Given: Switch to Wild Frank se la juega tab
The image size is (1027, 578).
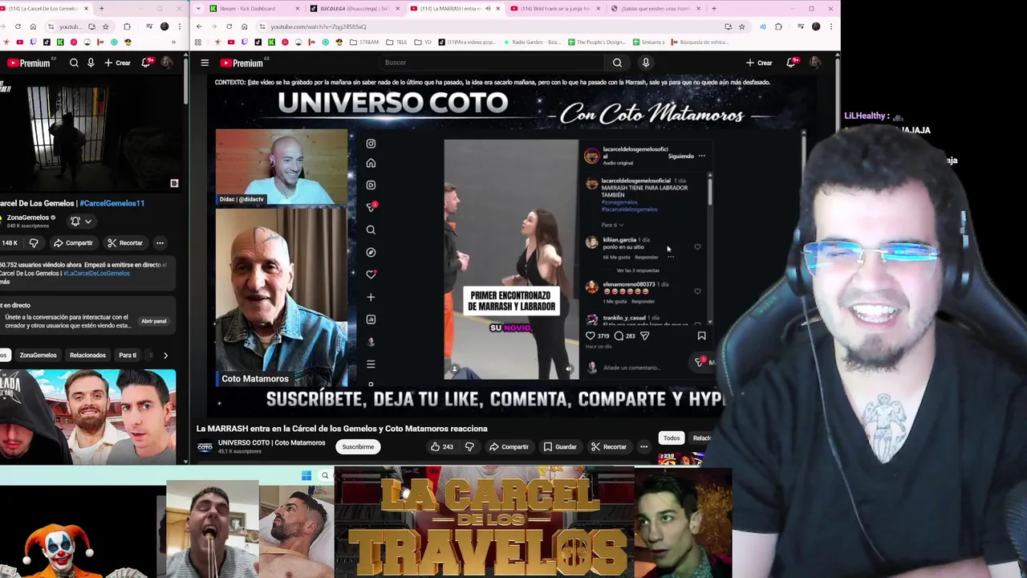Looking at the screenshot, I should click(x=555, y=8).
